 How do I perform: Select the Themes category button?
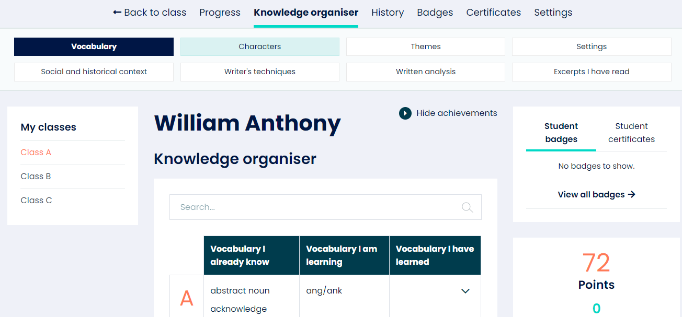[x=426, y=46]
